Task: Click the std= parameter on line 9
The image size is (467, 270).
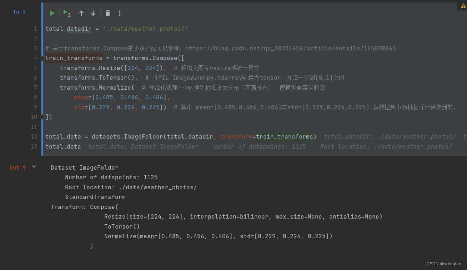Action: click(81, 107)
